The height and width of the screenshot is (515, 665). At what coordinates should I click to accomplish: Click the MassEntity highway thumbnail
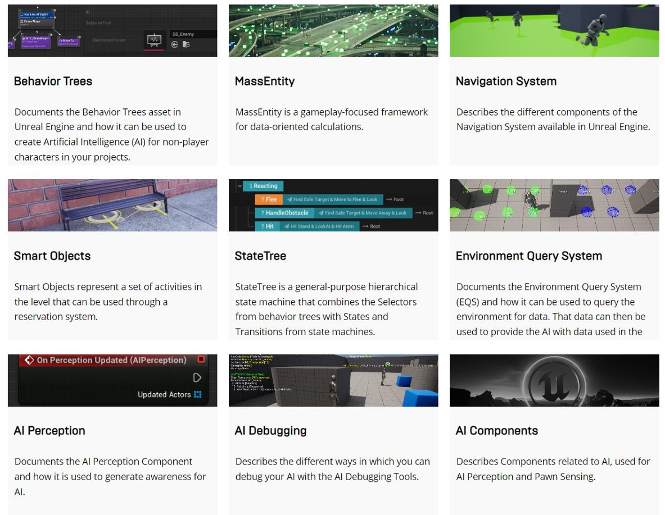pos(333,30)
